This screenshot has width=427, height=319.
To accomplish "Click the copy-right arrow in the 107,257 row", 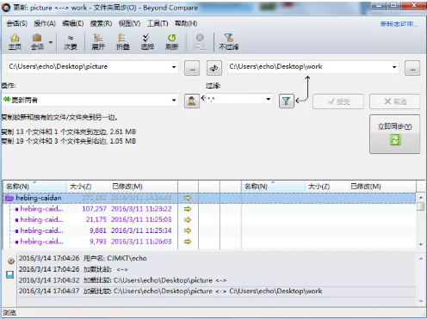I will point(188,209).
